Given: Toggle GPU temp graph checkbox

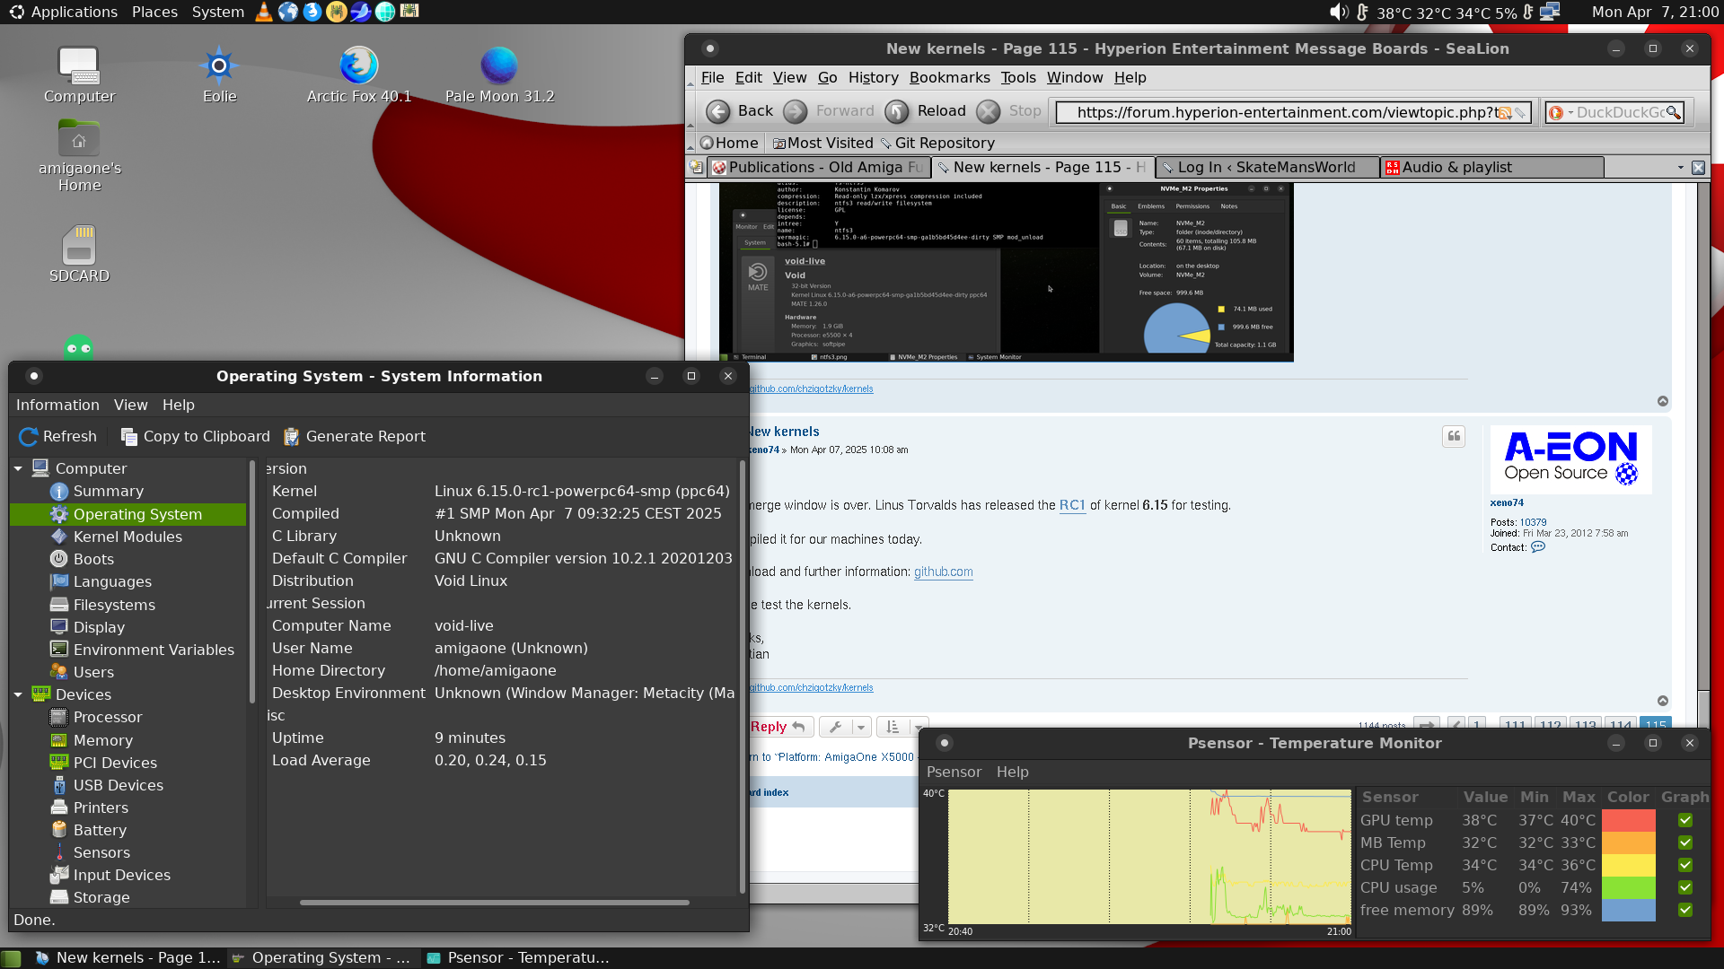Looking at the screenshot, I should [1685, 820].
